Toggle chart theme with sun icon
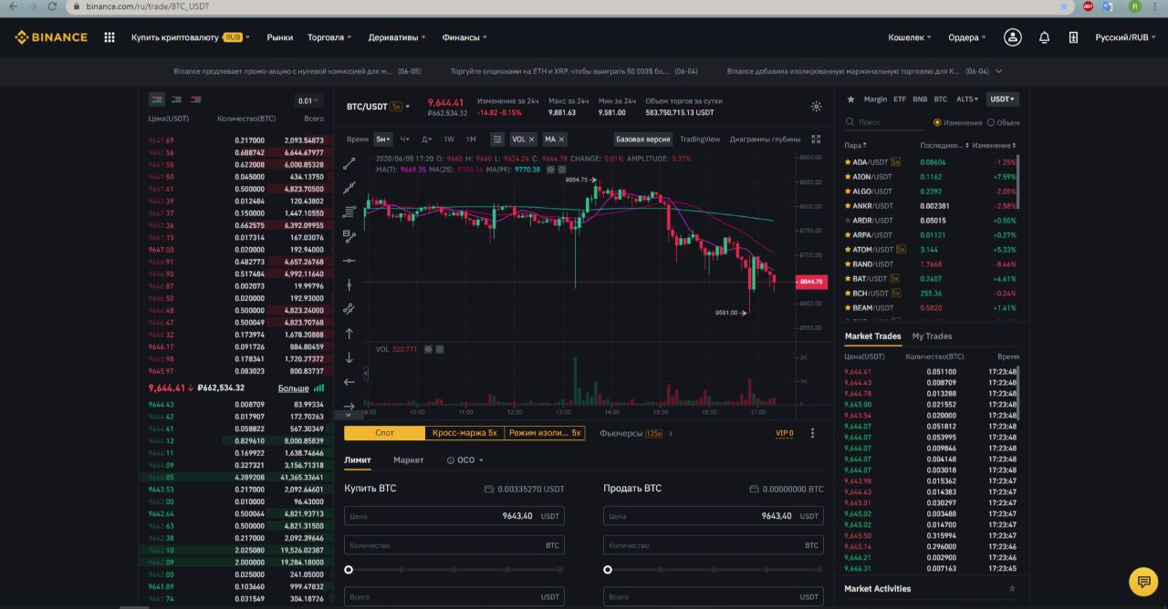 pos(816,107)
